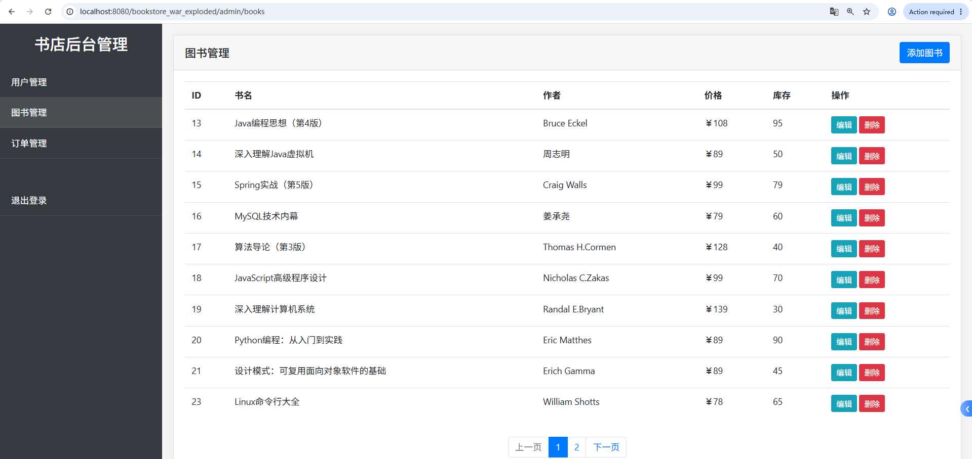Image resolution: width=972 pixels, height=459 pixels.
Task: Edit the Python编程 book row
Action: tap(844, 342)
